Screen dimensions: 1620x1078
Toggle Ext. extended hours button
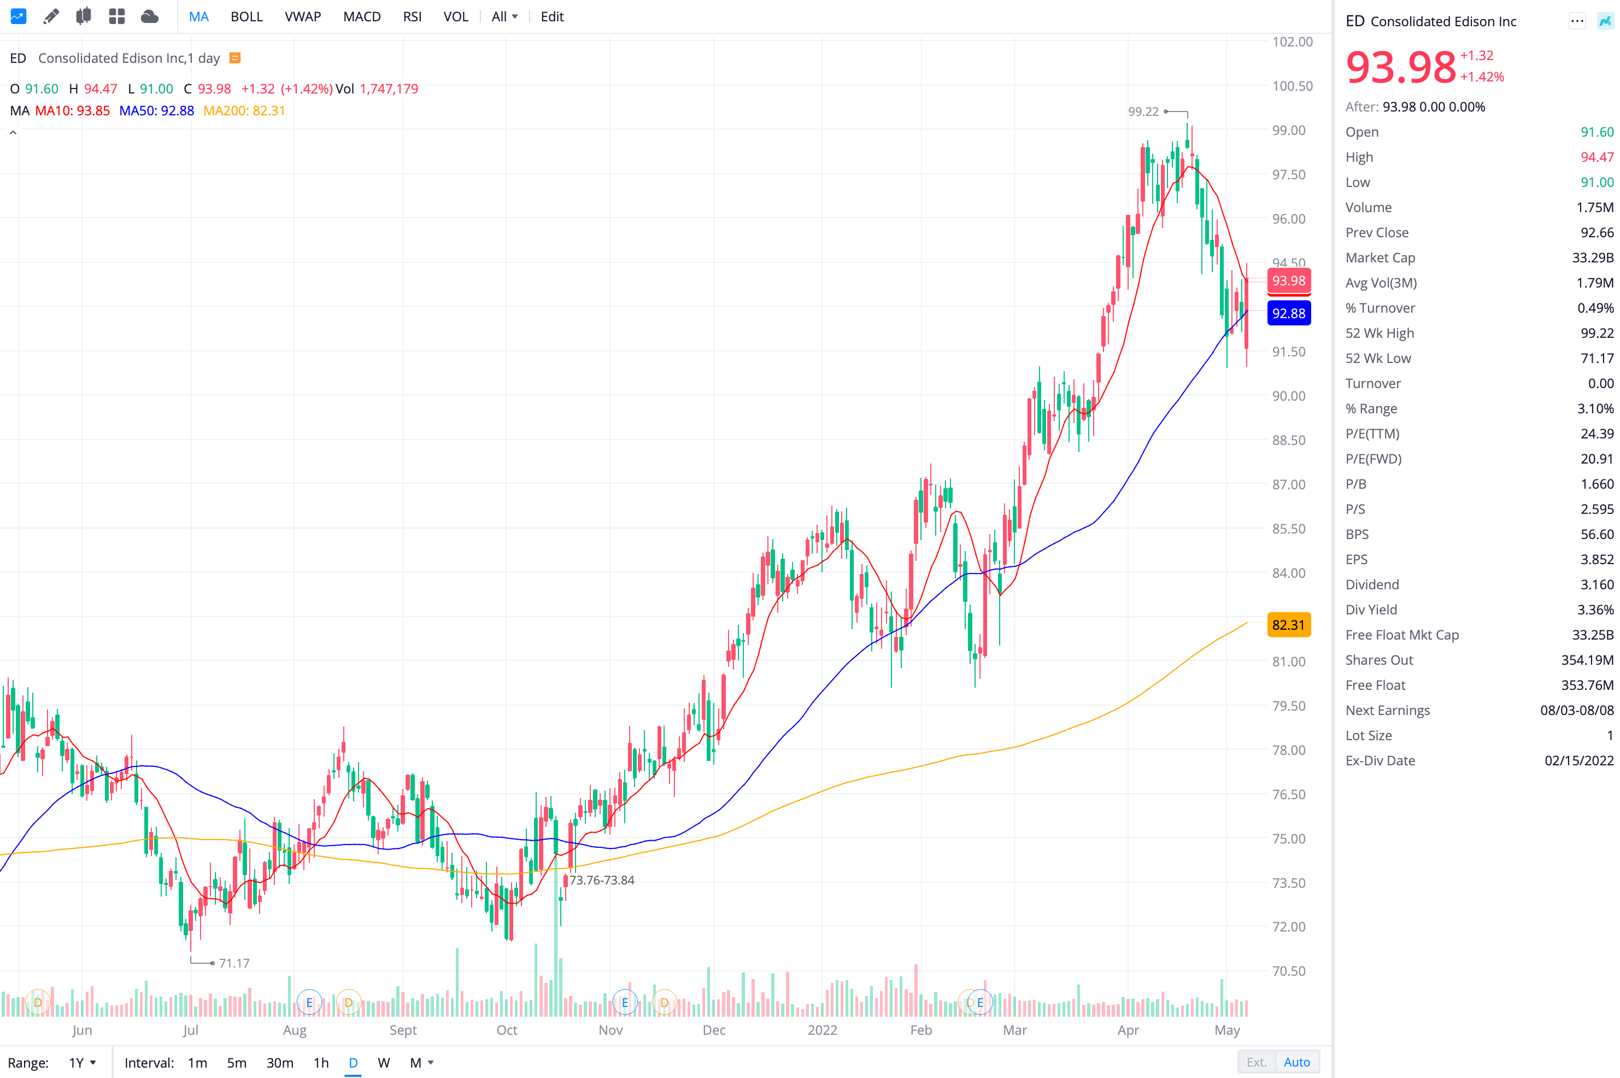pos(1256,1062)
